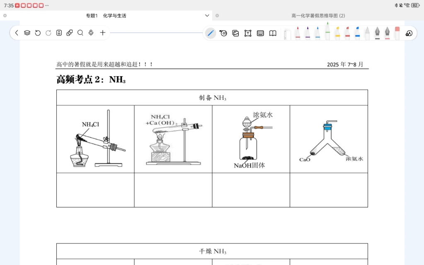Add new content with the plus icon
The height and width of the screenshot is (265, 424).
[x=102, y=33]
